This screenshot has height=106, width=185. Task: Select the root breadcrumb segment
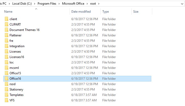(93, 4)
